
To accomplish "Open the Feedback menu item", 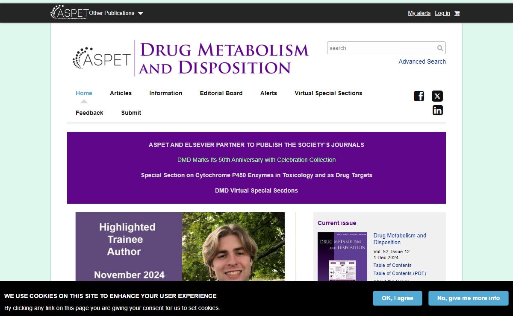I will pyautogui.click(x=89, y=113).
